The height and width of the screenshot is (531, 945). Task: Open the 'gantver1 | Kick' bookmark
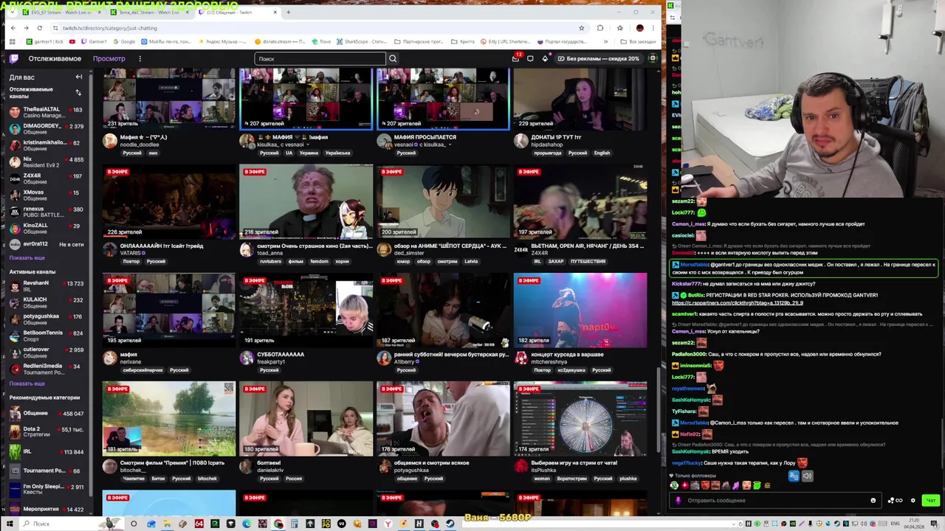(45, 41)
